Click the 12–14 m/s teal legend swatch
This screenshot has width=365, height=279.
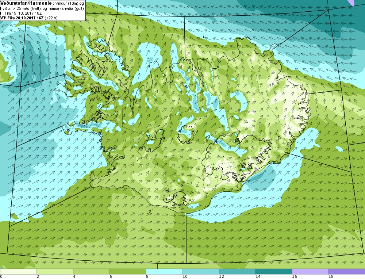(x=238, y=271)
